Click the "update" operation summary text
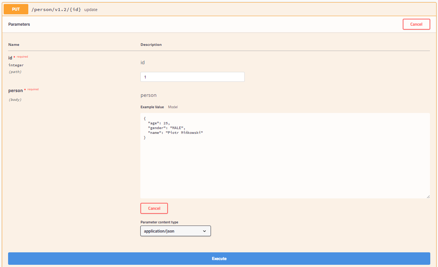Screen dimensions: 438x267 click(91, 10)
